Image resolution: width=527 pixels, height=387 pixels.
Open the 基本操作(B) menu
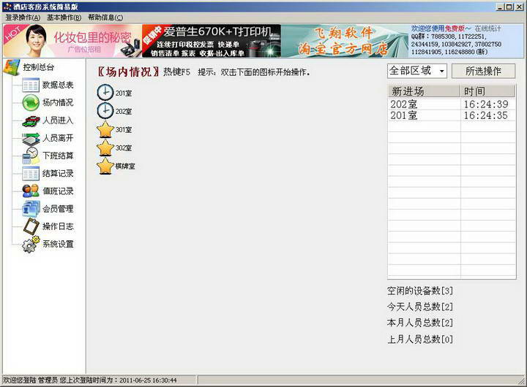point(64,18)
